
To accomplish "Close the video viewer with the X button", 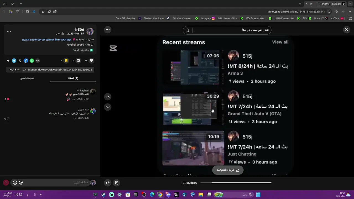I will click(347, 30).
